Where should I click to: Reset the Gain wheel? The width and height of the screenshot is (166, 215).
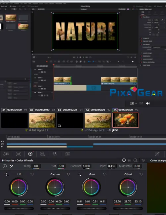[105, 174]
